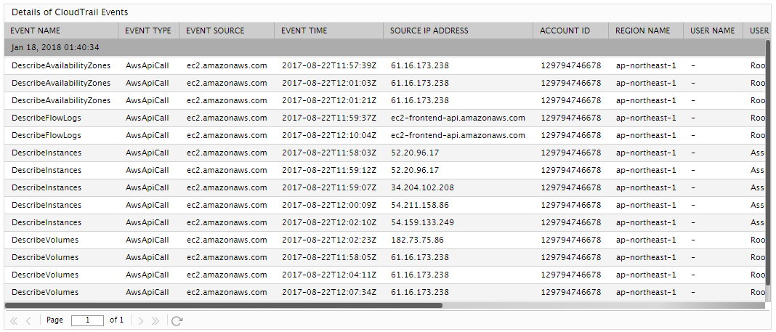The image size is (776, 332).
Task: Select the 2017-08-22T12:04:11Z event time cell
Action: point(329,275)
